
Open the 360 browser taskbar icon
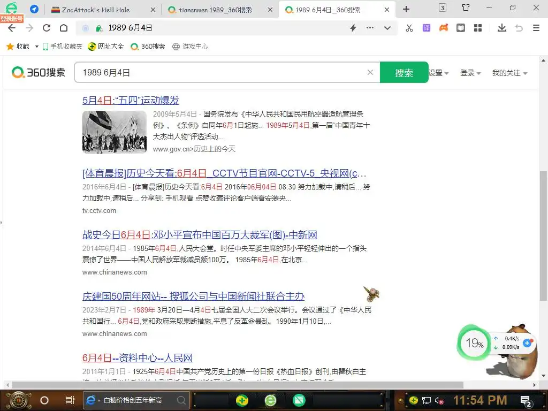[270, 400]
